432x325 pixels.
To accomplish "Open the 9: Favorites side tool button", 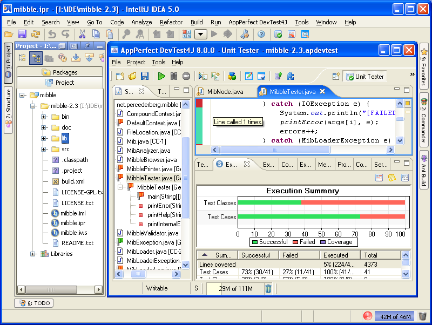I will pyautogui.click(x=423, y=66).
